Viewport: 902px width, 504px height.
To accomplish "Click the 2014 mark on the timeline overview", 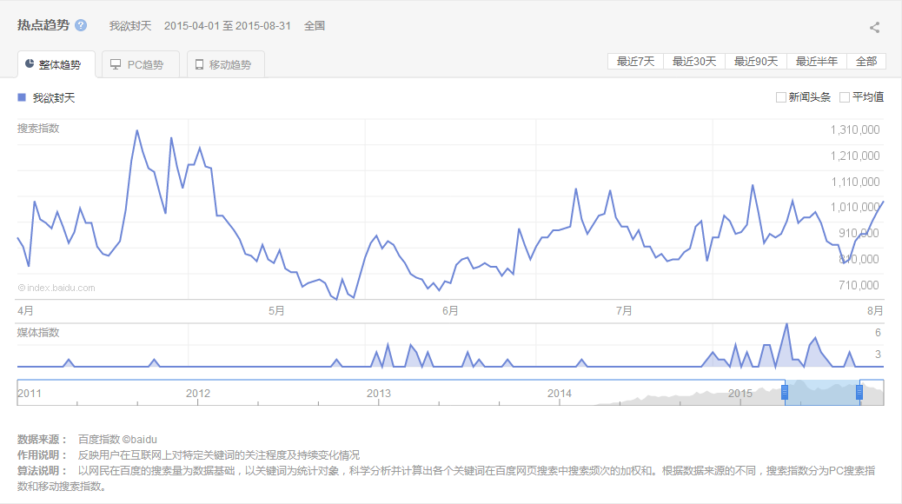I will pyautogui.click(x=559, y=394).
